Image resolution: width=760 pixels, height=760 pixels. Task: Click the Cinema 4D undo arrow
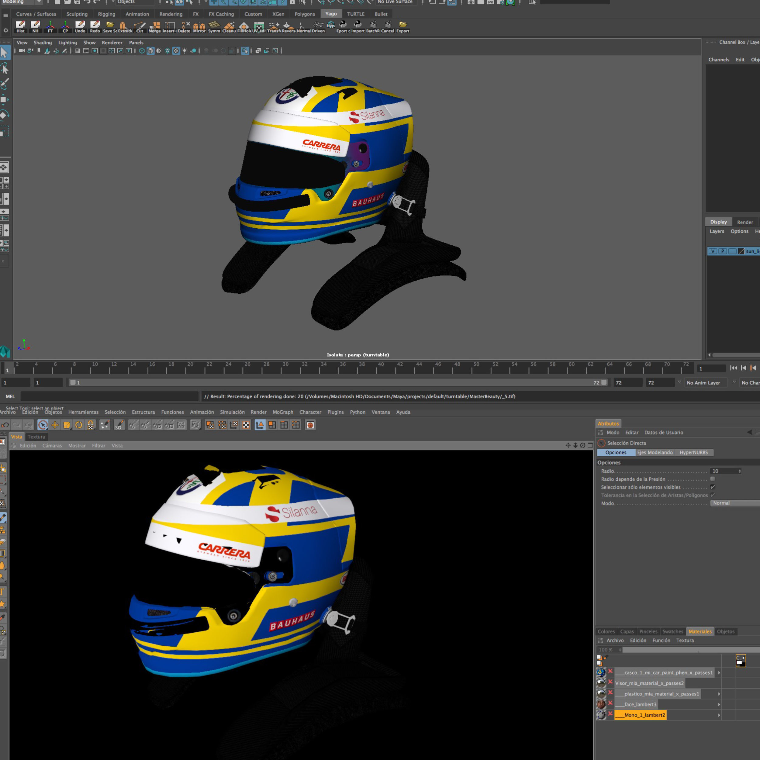tap(5, 425)
